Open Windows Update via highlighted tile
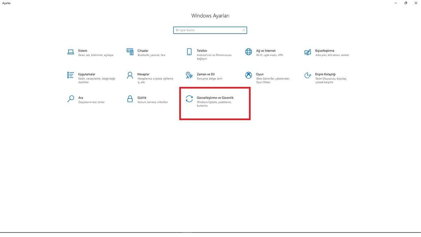The height and width of the screenshot is (237, 421). [215, 103]
